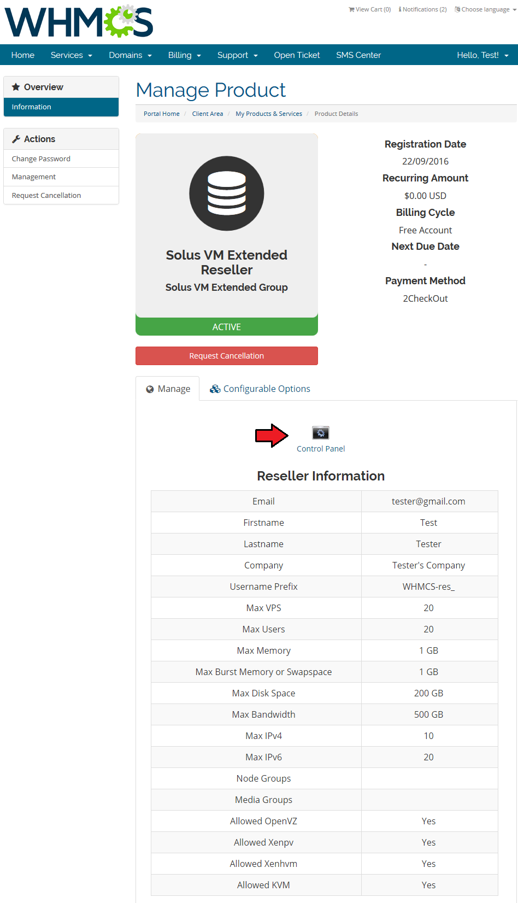Go to Home in navbar
The image size is (518, 903).
pos(23,55)
